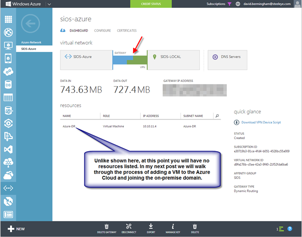
Task: Open the Subscriptions filter menu
Action: pyautogui.click(x=229, y=4)
